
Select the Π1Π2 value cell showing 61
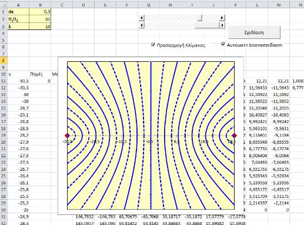[x=40, y=19]
